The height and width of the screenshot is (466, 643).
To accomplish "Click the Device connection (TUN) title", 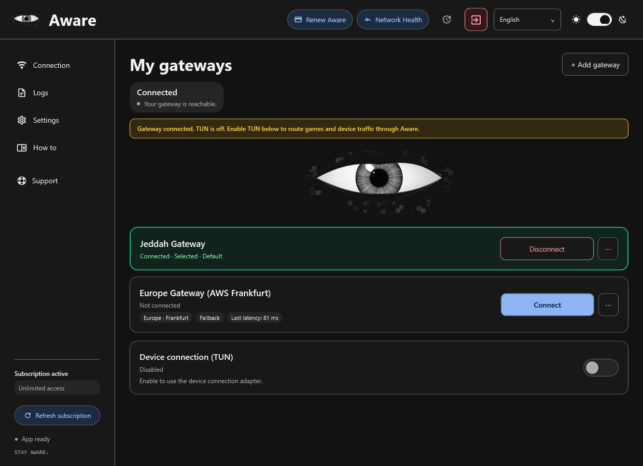I will coord(186,357).
